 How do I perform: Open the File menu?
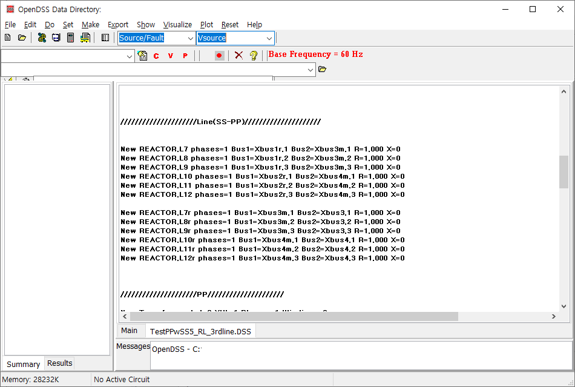point(10,25)
